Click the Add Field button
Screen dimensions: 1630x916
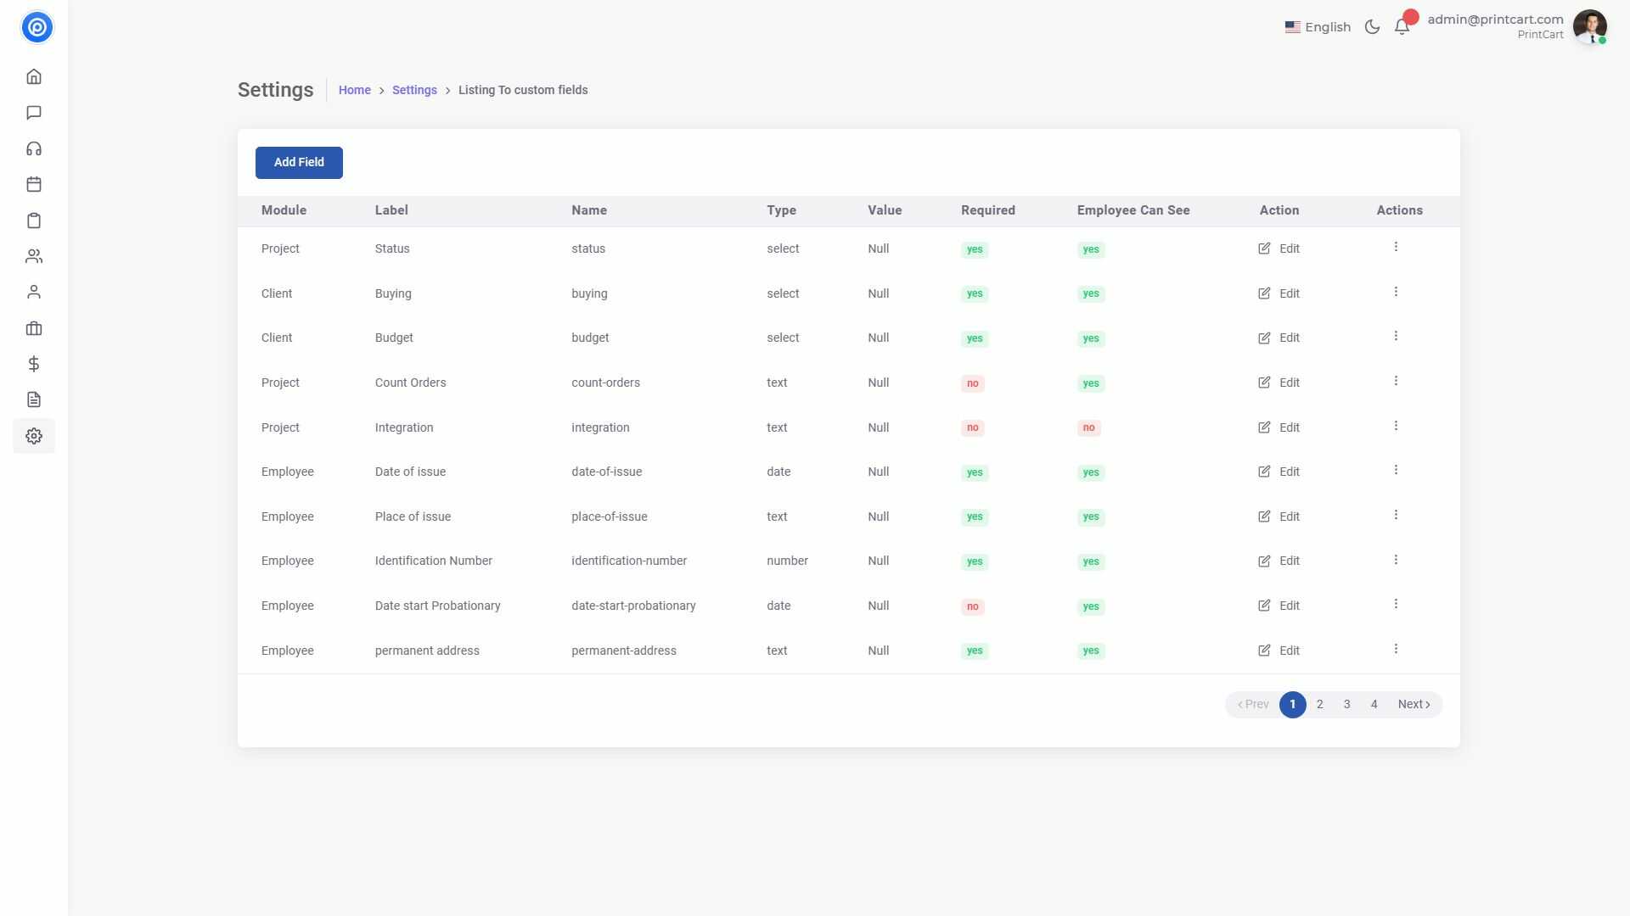[299, 162]
